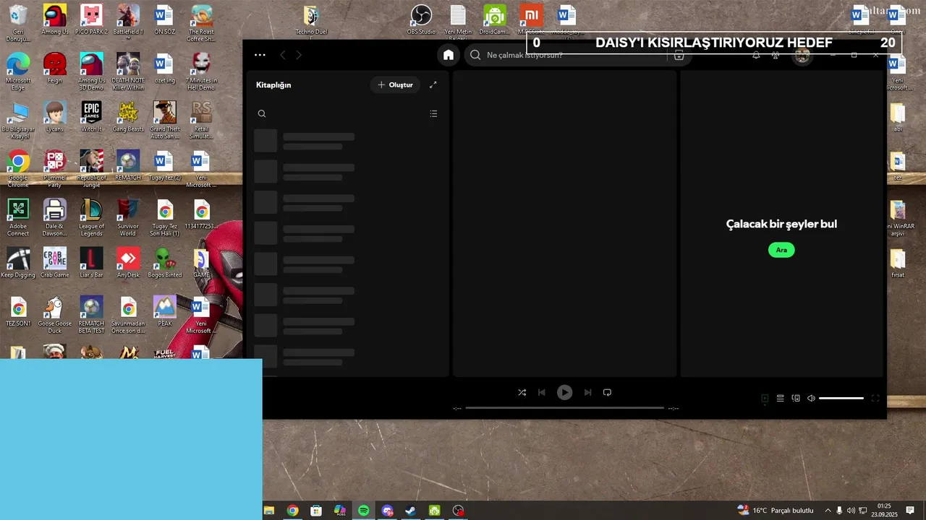The image size is (926, 520).
Task: Open the 16°C Parçalı bulutlu weather widget
Action: [775, 511]
